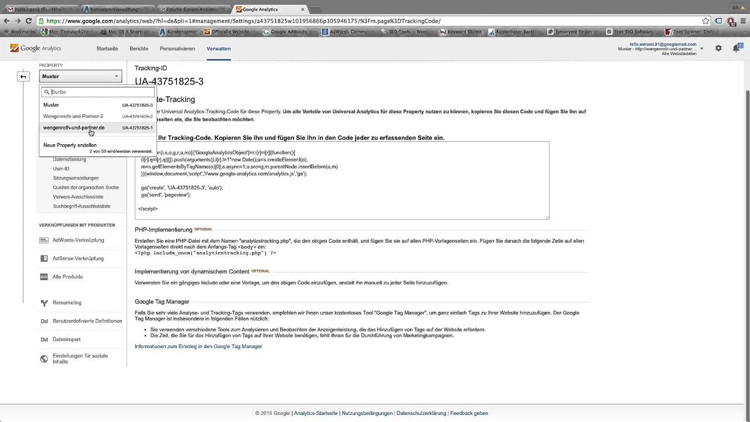Open Informationen zum Einstieg in Google Tag Manager
The width and height of the screenshot is (750, 422).
(198, 346)
